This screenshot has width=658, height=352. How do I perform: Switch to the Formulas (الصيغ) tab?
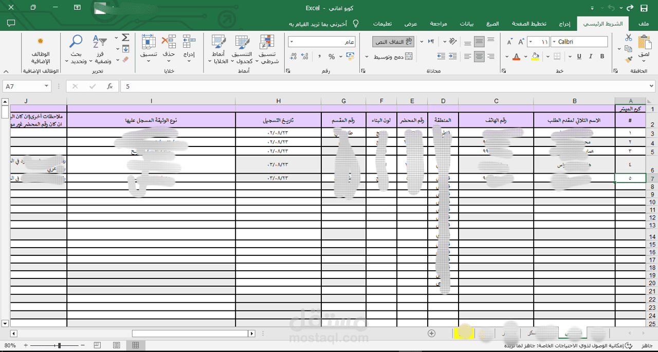492,24
